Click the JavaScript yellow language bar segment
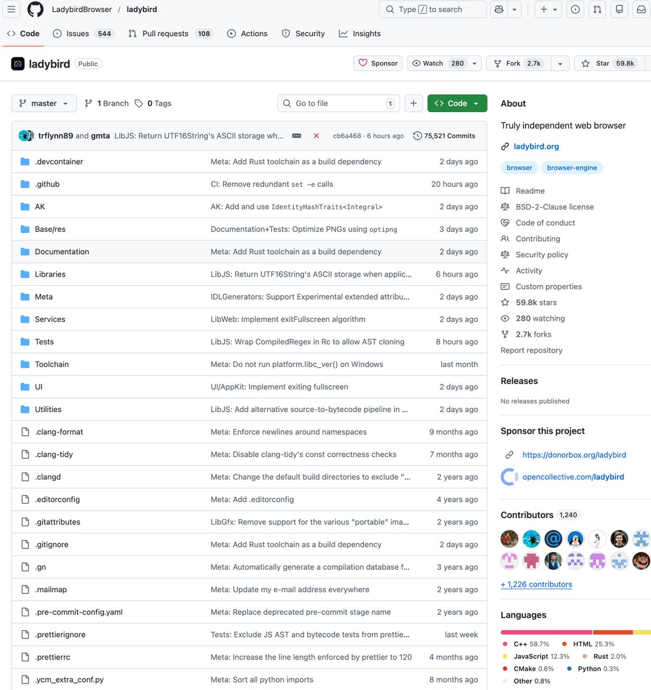This screenshot has height=690, width=651. click(x=642, y=632)
